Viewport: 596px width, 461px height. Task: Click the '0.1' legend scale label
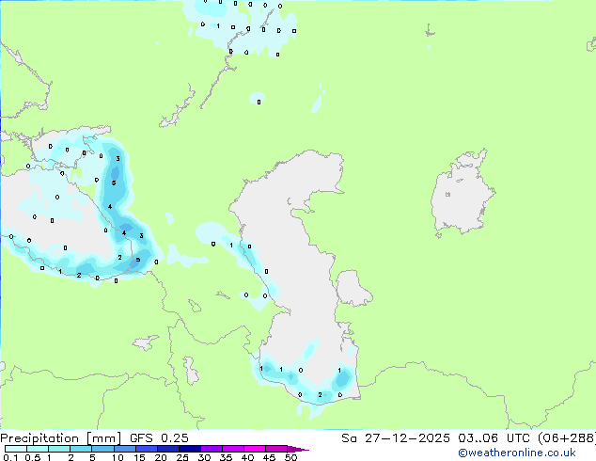10,457
